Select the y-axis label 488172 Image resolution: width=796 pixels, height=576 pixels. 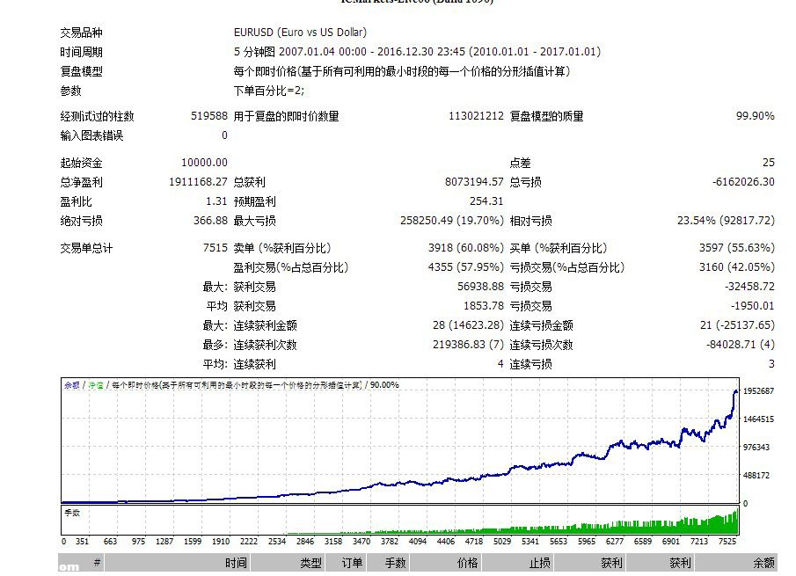click(756, 476)
